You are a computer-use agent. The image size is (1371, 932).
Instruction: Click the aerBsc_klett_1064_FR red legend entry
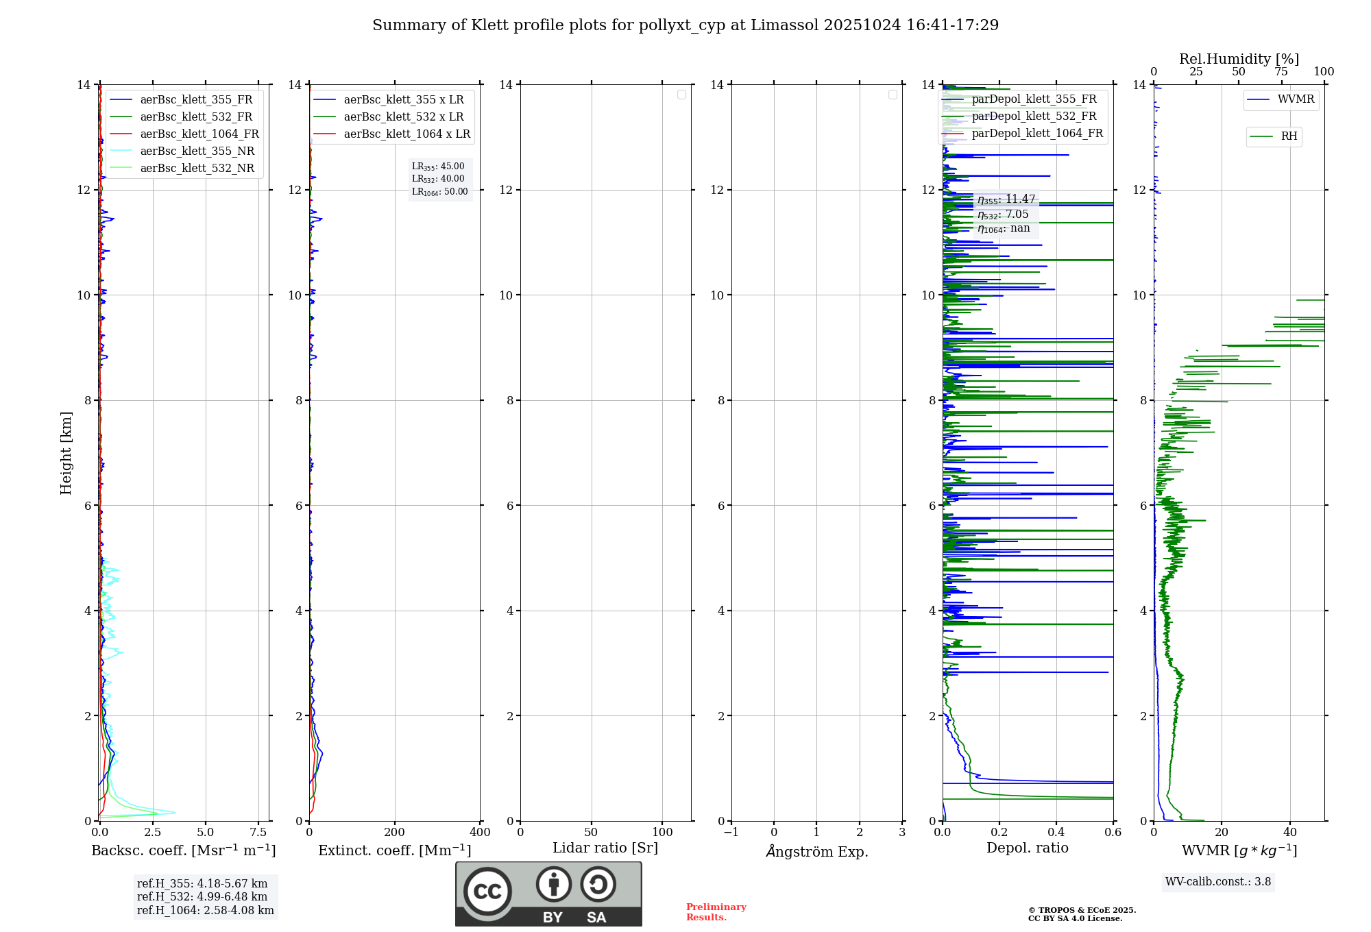coord(199,134)
